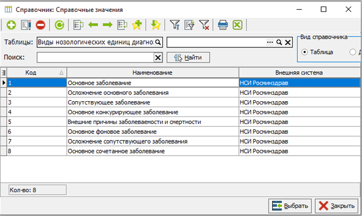Maximize the Справочник window
The height and width of the screenshot is (216, 362).
pyautogui.click(x=323, y=9)
